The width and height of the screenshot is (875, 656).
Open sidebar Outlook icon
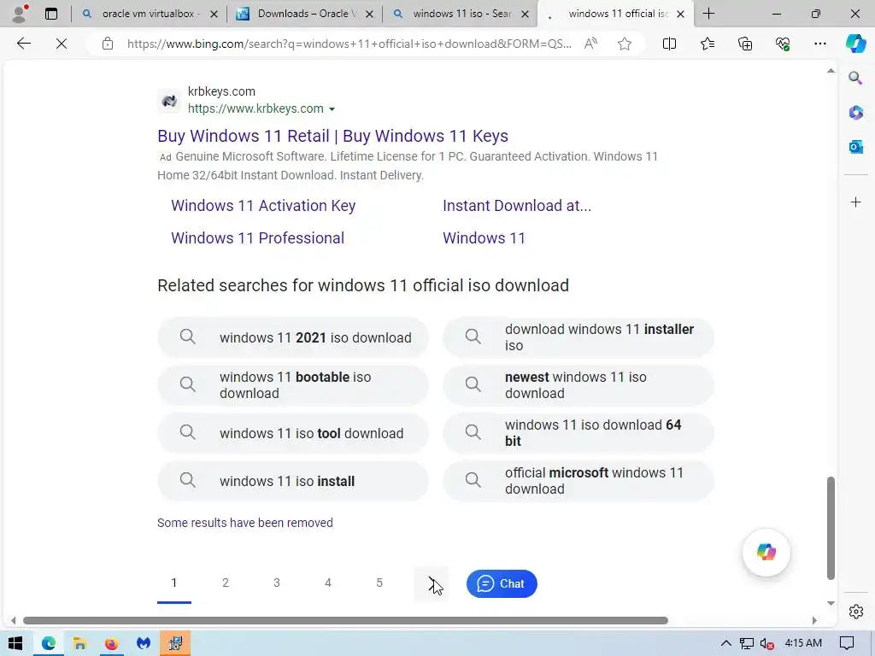click(x=855, y=147)
